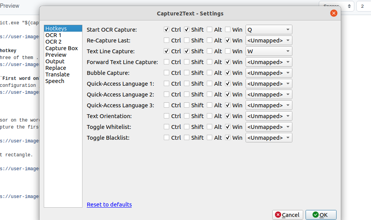The width and height of the screenshot is (371, 220).
Task: Open Quick-Access Language 1 key dropdown
Action: coord(269,84)
